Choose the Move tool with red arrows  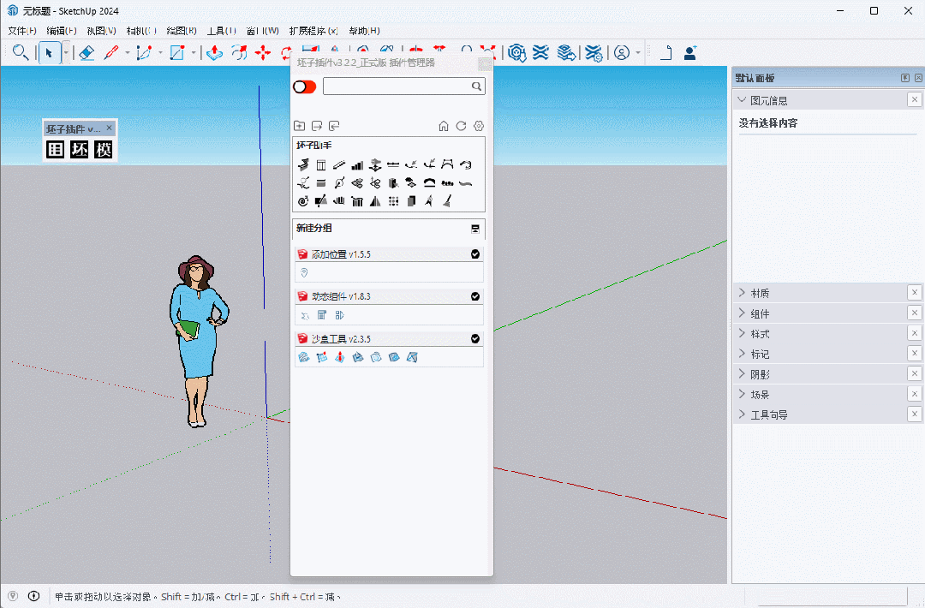pos(263,53)
